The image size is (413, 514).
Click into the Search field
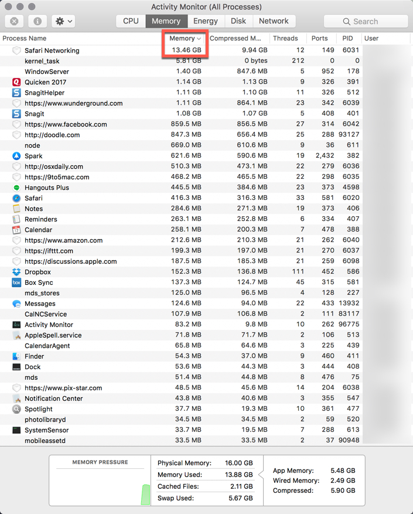click(x=366, y=21)
